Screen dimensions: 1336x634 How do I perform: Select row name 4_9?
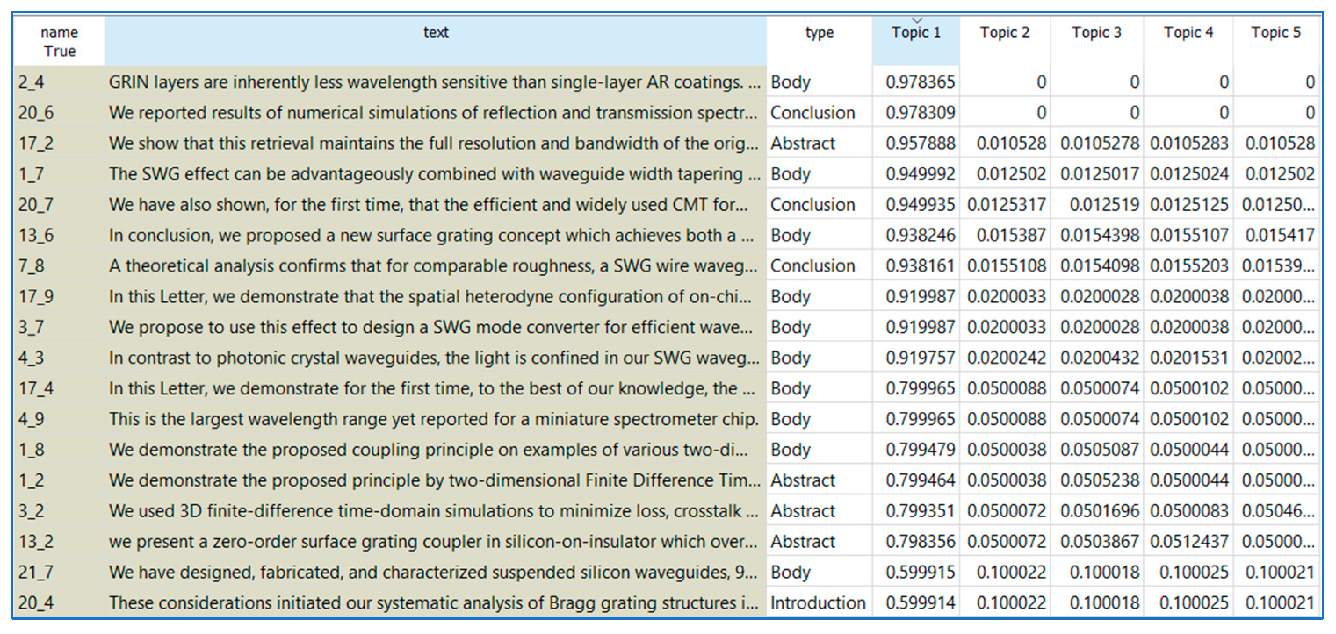pyautogui.click(x=31, y=419)
